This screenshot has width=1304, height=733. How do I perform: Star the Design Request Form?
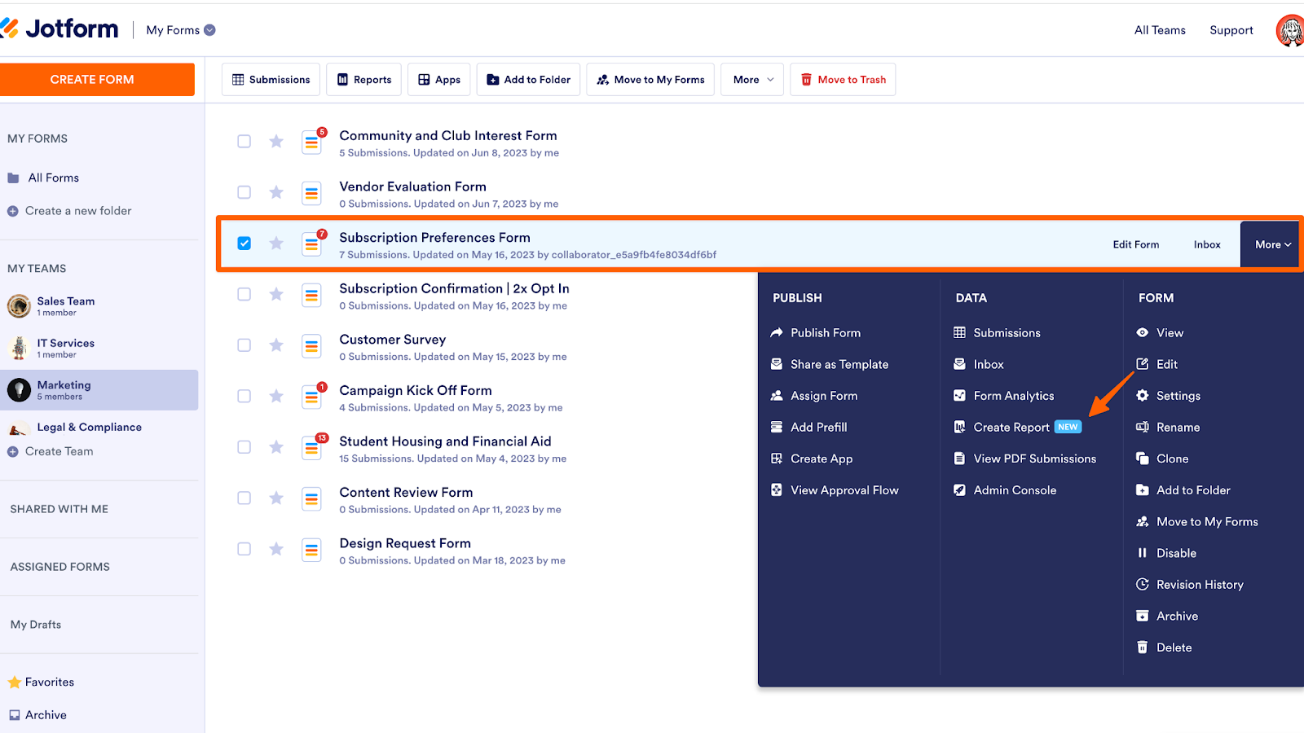(x=276, y=549)
